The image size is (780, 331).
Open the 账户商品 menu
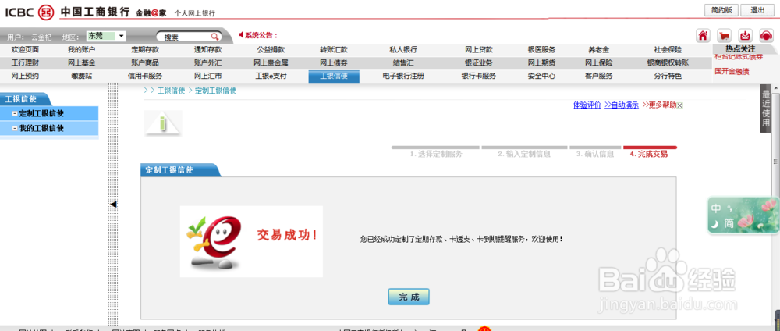click(145, 62)
